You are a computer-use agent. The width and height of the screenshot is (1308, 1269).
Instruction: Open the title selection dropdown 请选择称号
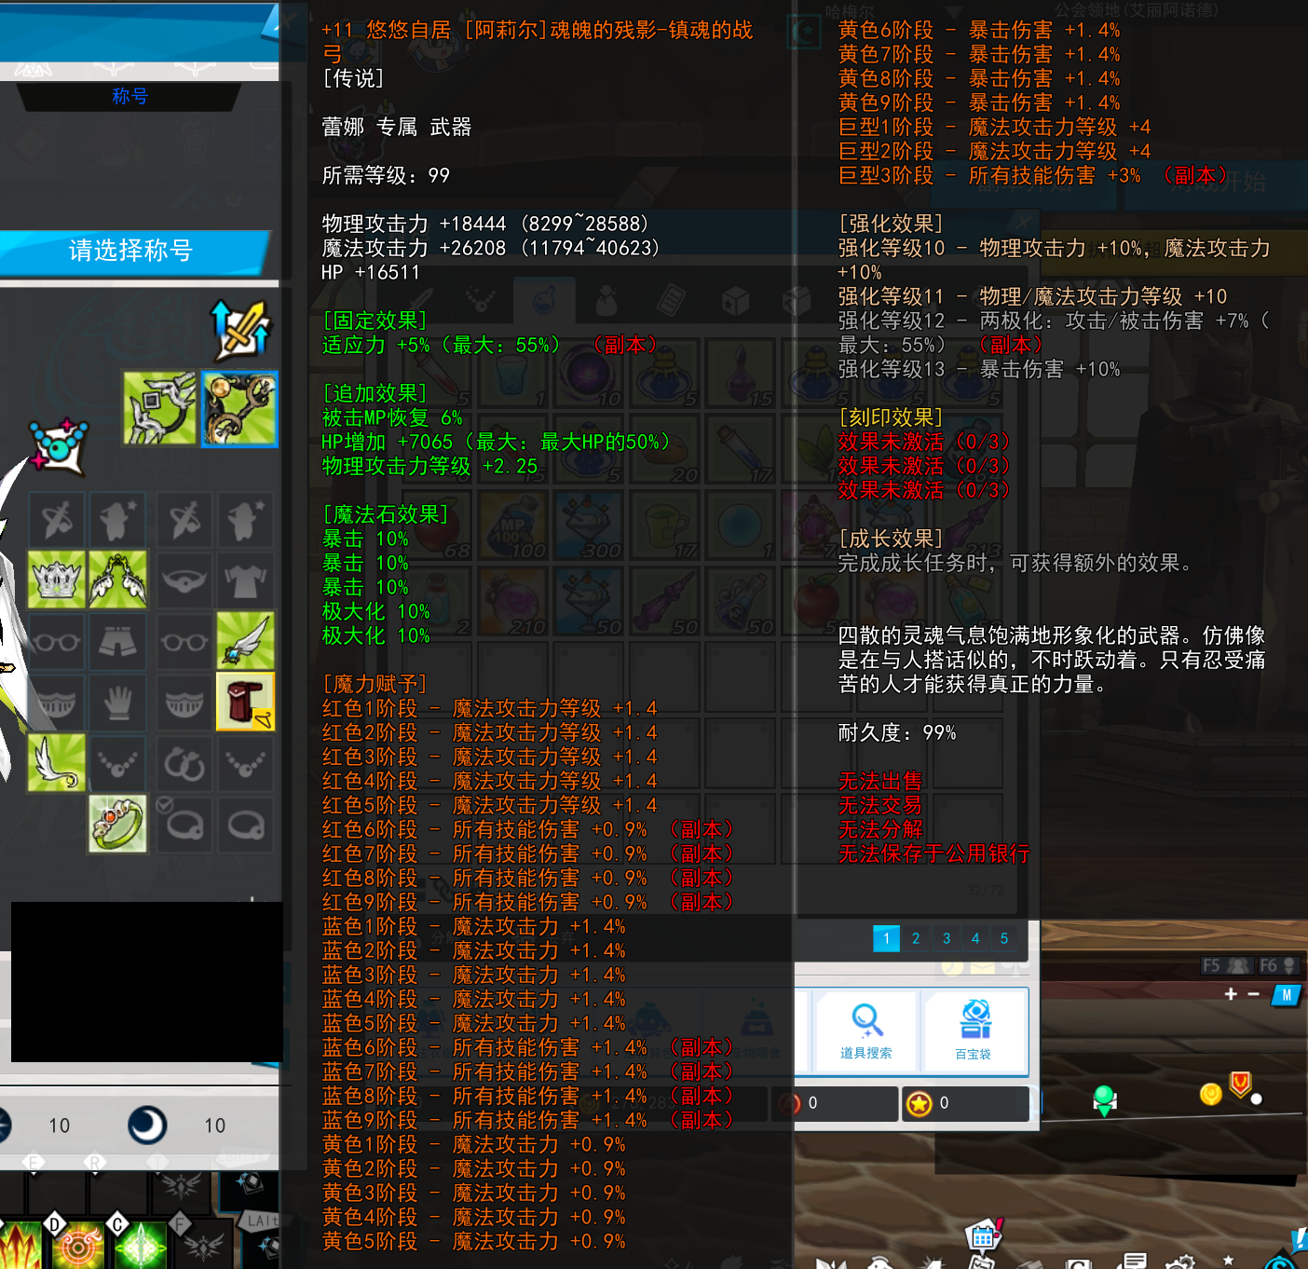pyautogui.click(x=130, y=251)
